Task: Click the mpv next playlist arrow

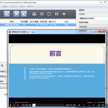Action: [13, 102]
